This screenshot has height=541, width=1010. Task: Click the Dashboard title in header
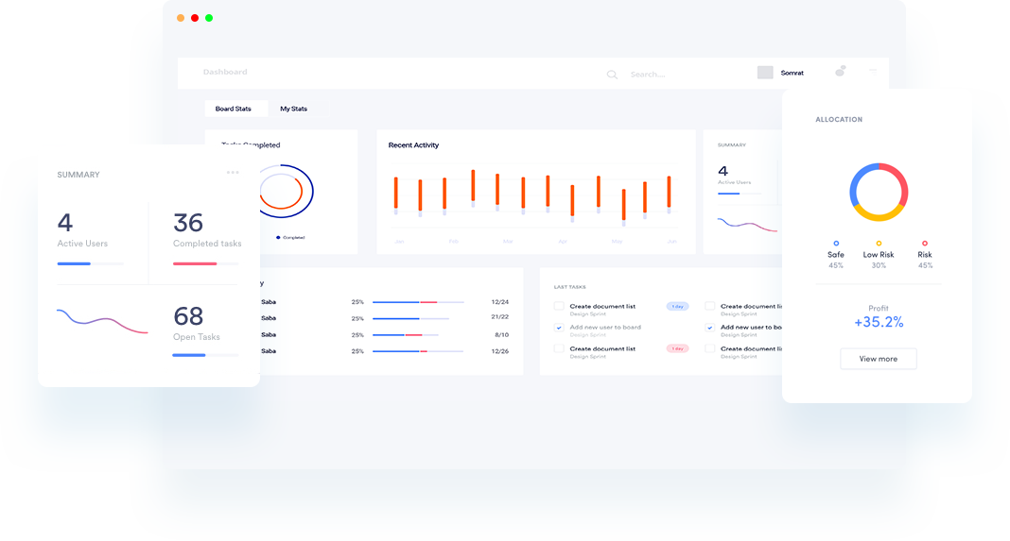(x=225, y=72)
